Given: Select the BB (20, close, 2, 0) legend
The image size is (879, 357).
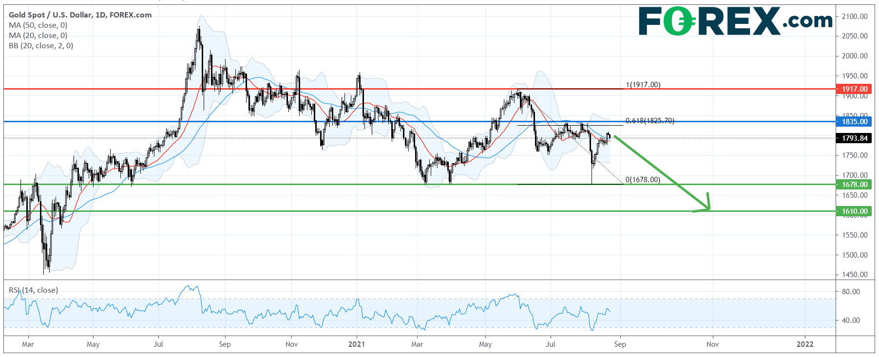Looking at the screenshot, I should tap(41, 46).
